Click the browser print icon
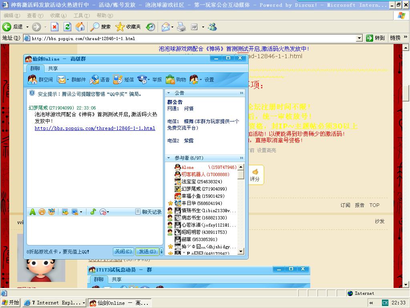Image resolution: width=410 pixels, height=308 pixels. pyautogui.click(x=181, y=27)
